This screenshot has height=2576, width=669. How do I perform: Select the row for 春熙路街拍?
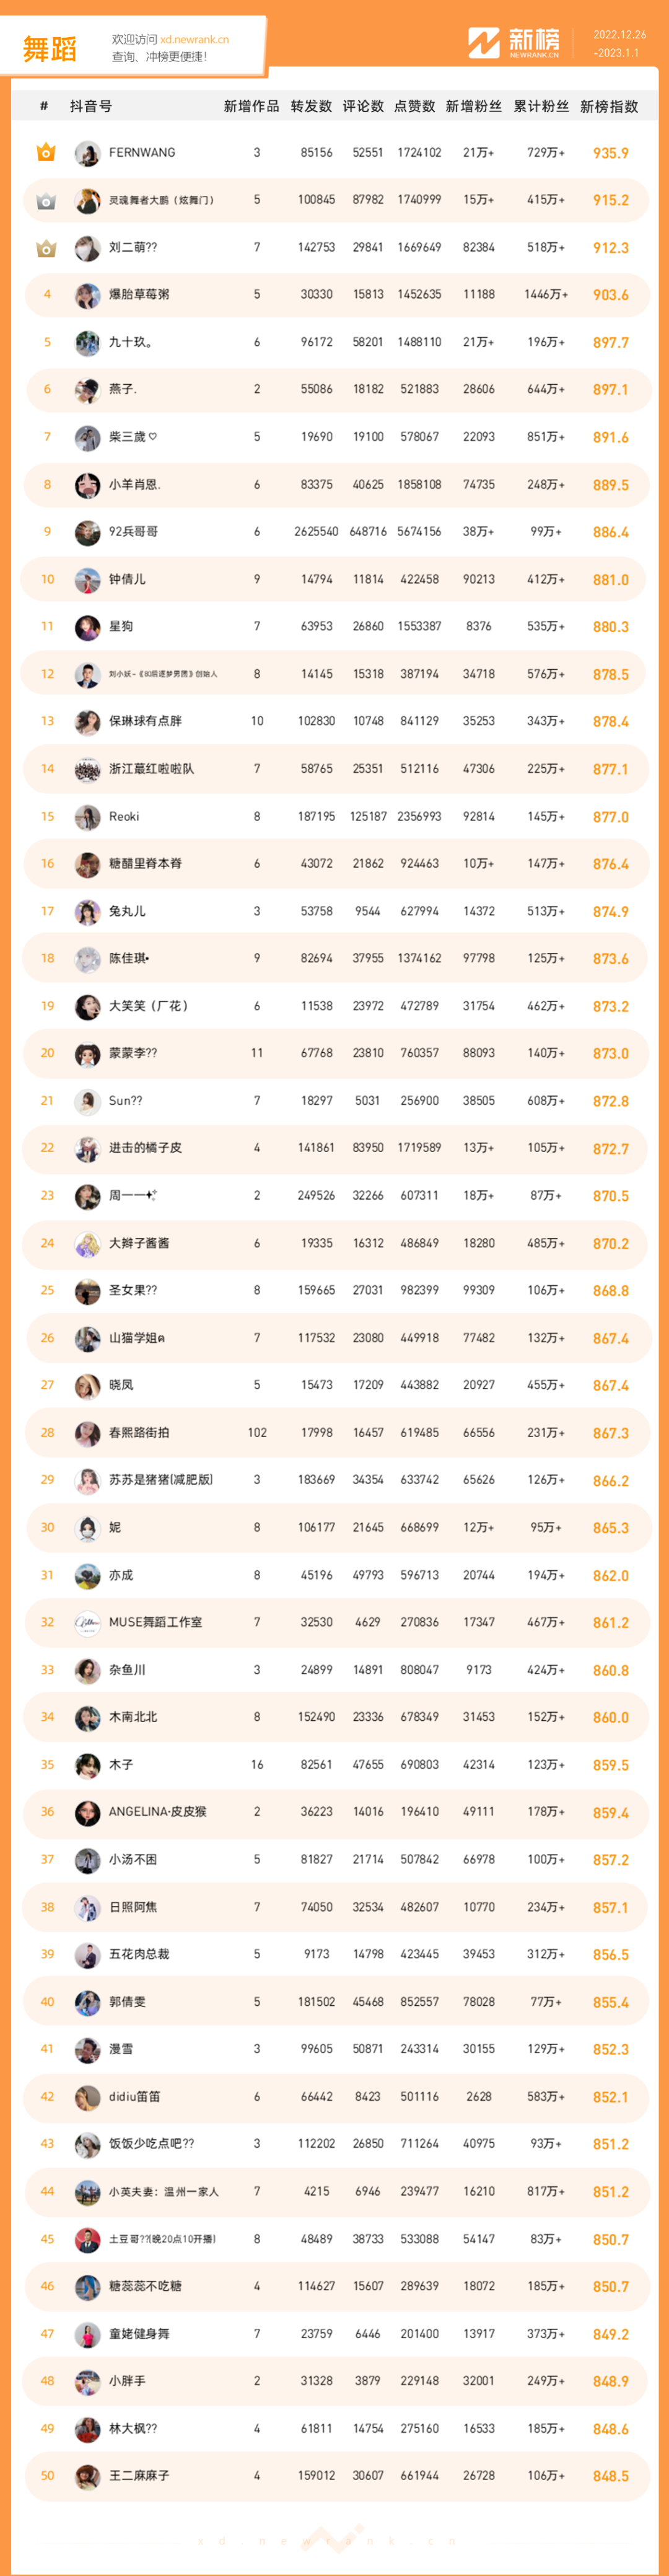tap(336, 1433)
